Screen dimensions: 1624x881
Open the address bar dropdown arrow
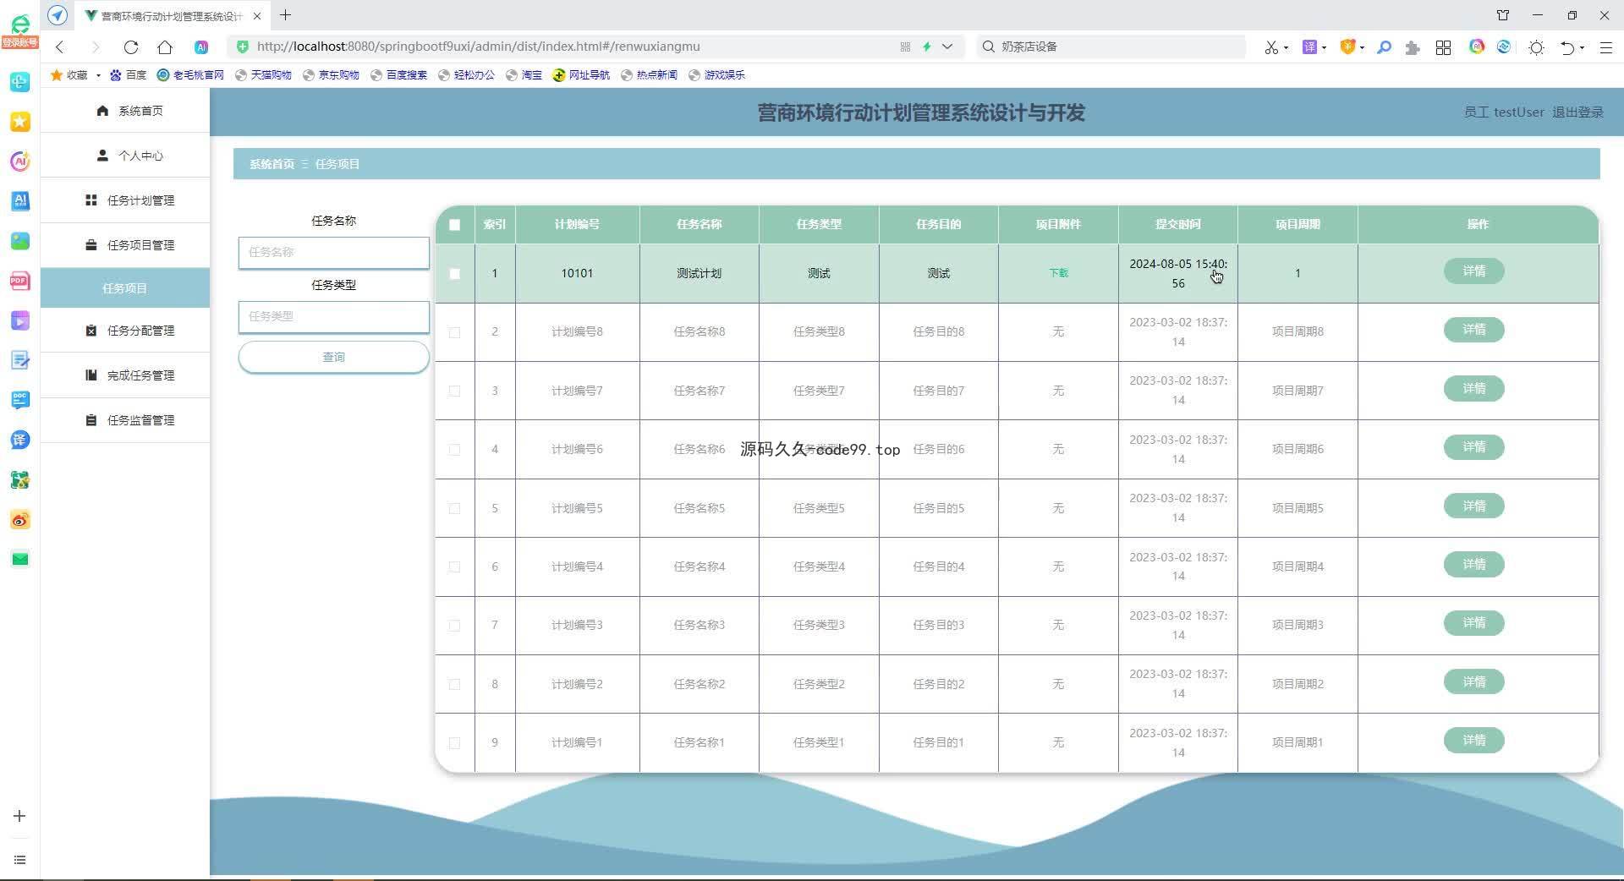coord(947,47)
